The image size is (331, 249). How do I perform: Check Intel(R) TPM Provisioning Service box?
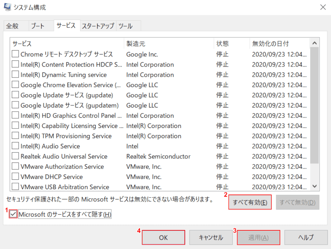click(x=15, y=136)
